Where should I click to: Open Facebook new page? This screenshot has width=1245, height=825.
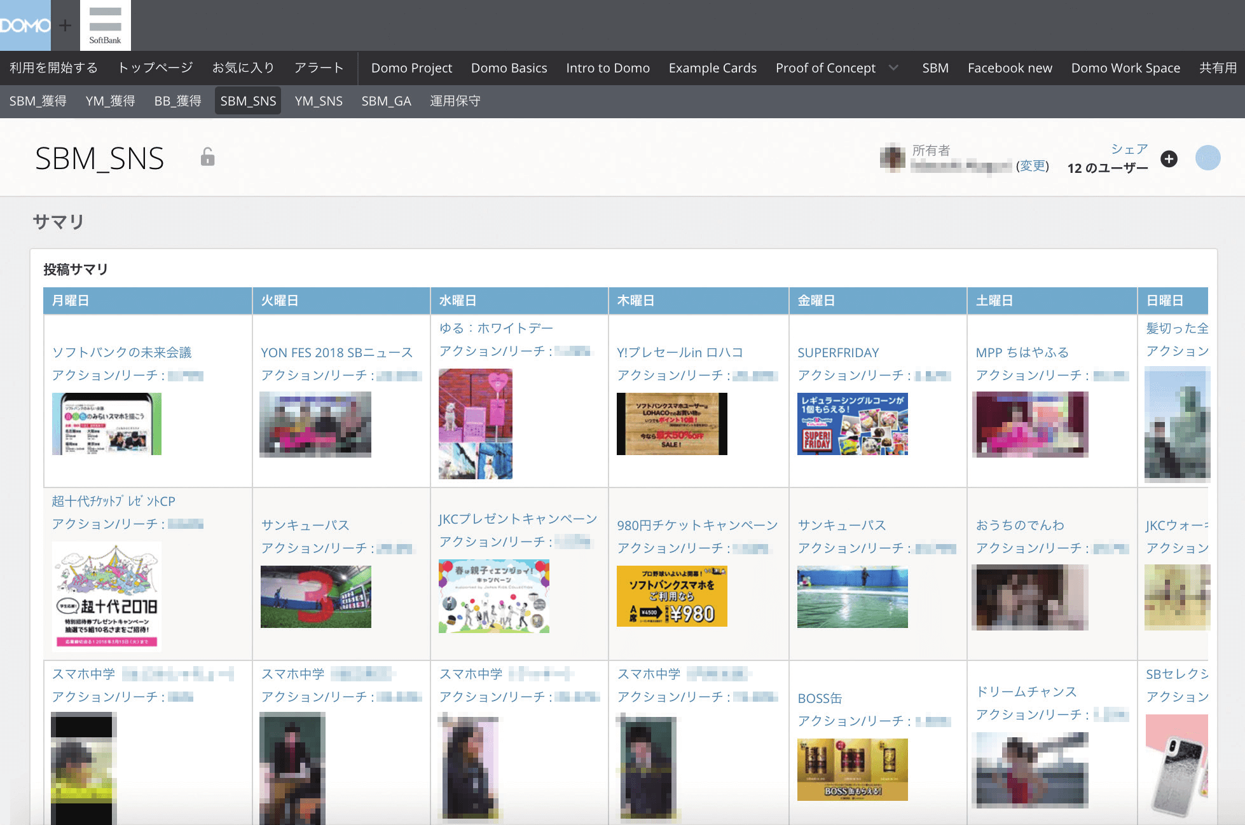tap(1010, 67)
